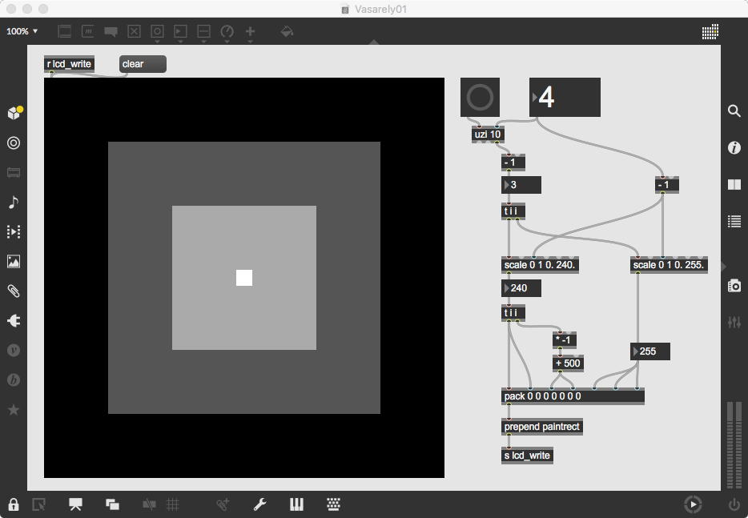Add a number box from toolbar
Viewport: 748px width, 518px height.
(x=180, y=31)
